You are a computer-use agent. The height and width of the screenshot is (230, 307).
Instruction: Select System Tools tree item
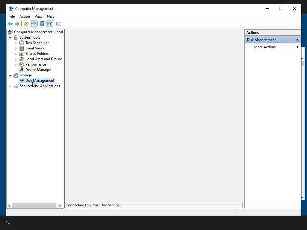(x=30, y=37)
